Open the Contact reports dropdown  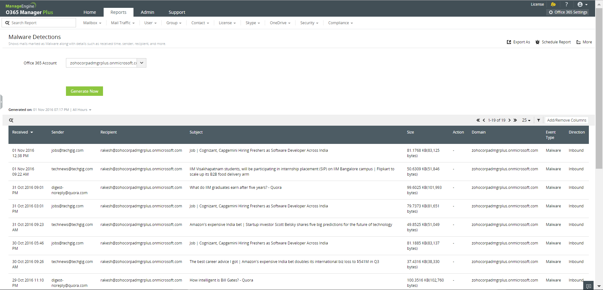pyautogui.click(x=200, y=23)
